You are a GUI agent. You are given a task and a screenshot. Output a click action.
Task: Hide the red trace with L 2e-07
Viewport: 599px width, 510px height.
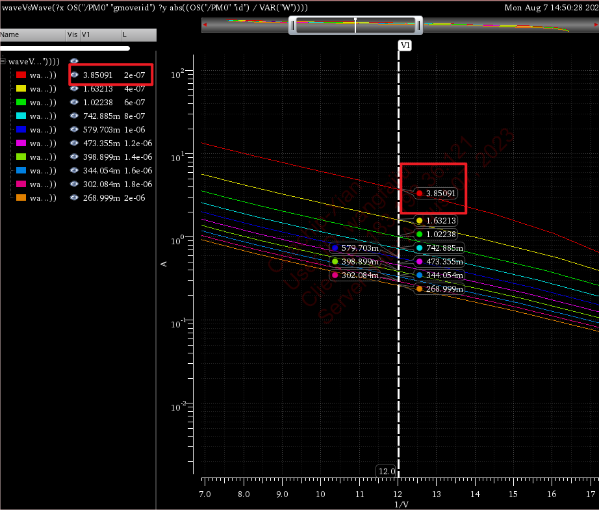[74, 75]
